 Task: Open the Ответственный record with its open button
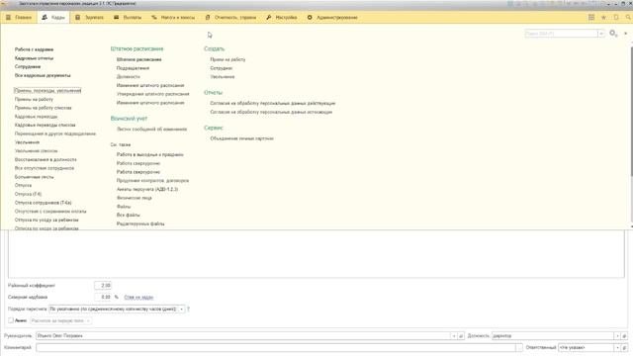(624, 347)
